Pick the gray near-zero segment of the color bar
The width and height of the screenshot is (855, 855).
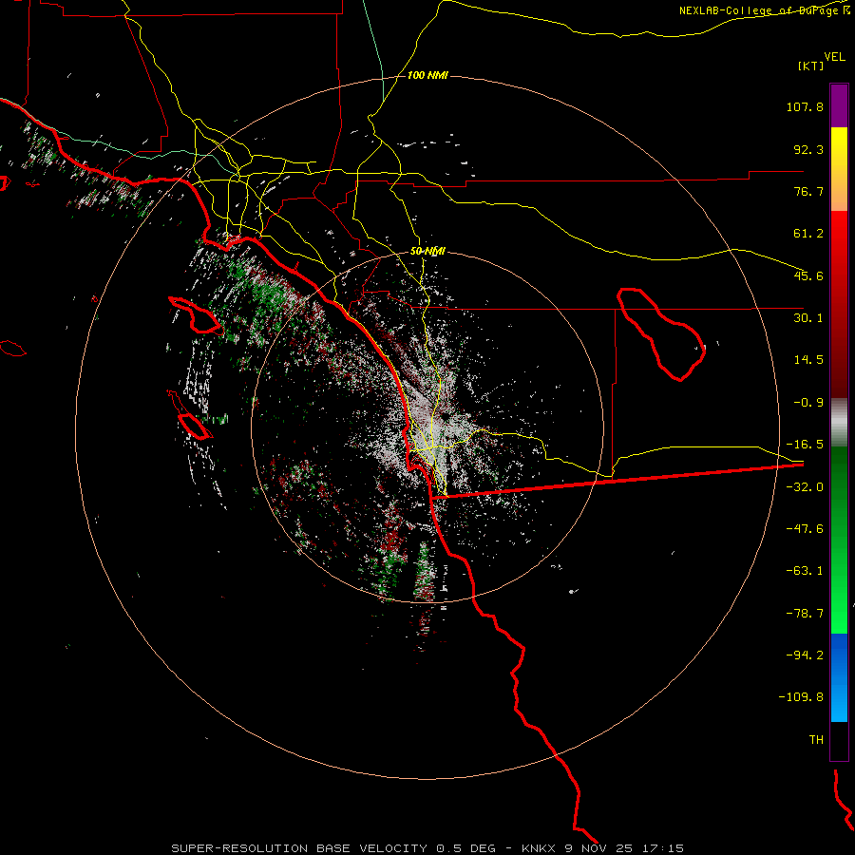[839, 423]
